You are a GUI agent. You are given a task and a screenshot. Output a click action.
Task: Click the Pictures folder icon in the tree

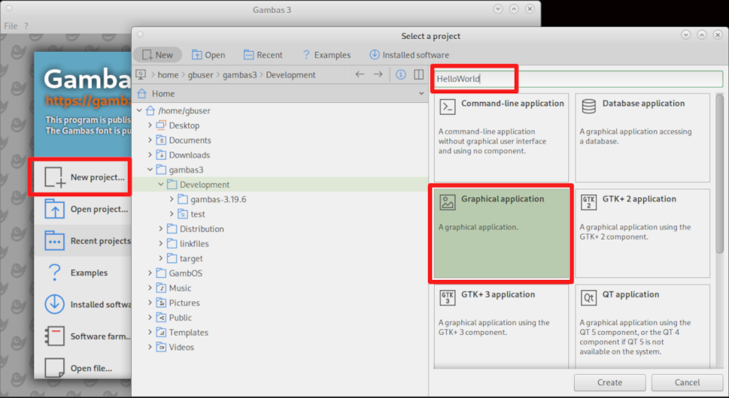click(x=161, y=303)
